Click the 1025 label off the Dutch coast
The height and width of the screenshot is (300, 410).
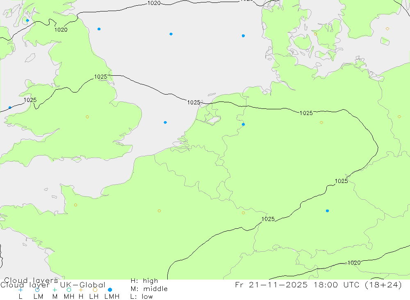point(194,103)
